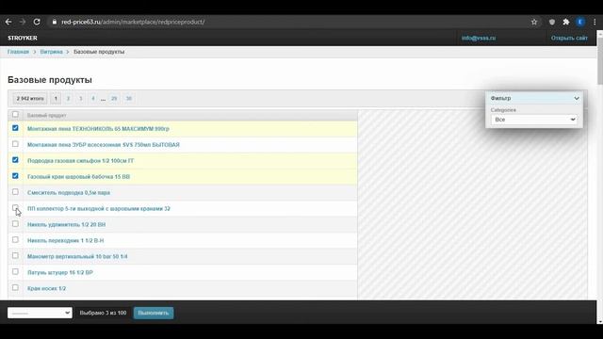This screenshot has height=339, width=603.
Task: Go to Витрина breadcrumb
Action: tap(51, 52)
